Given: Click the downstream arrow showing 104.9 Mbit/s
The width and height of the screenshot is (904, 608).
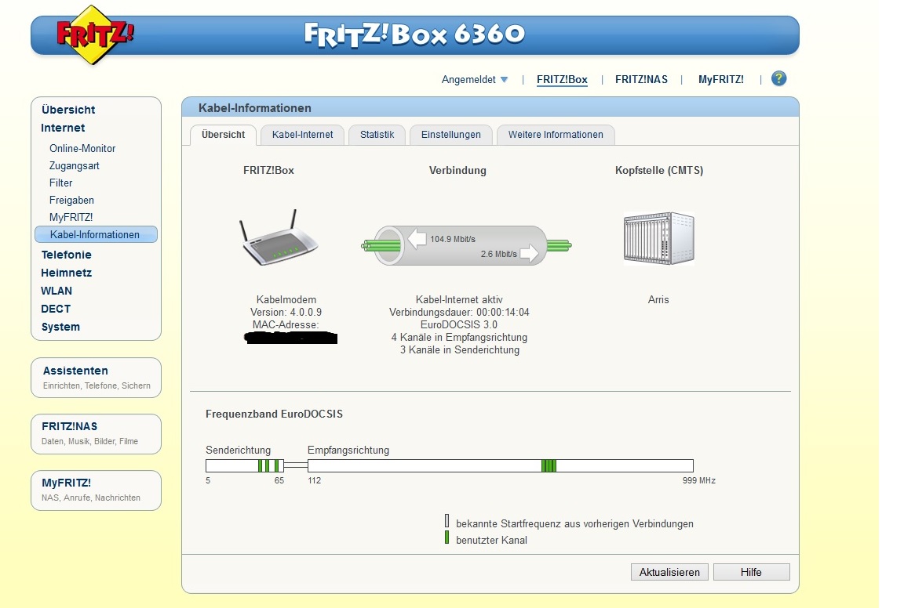Looking at the screenshot, I should (x=417, y=238).
